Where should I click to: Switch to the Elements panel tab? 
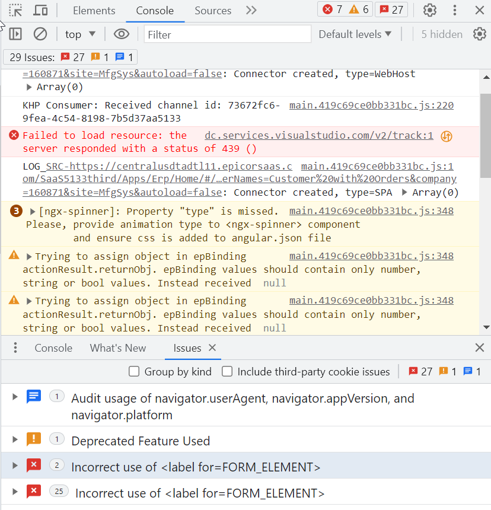94,10
